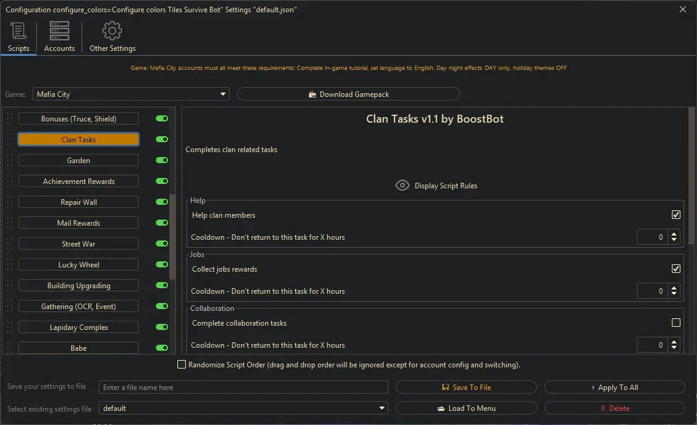Select the Garden script
697x425 pixels.
79,160
